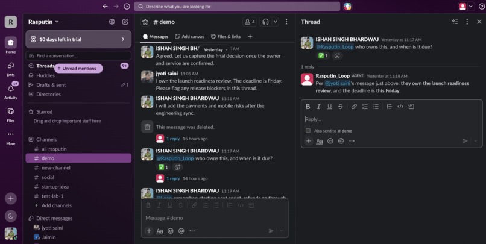This screenshot has height=244, width=486.
Task: Toggle italic in thread reply
Action: tap(318, 107)
